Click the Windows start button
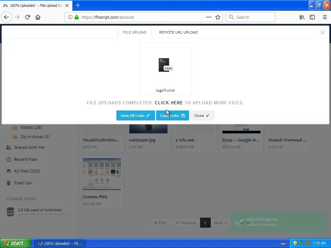The width and height of the screenshot is (331, 248). pyautogui.click(x=16, y=243)
